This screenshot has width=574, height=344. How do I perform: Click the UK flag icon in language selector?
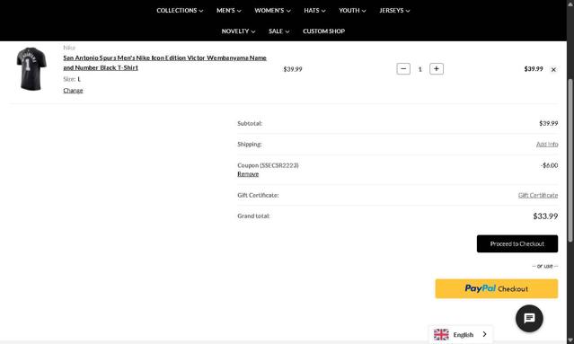pos(441,334)
